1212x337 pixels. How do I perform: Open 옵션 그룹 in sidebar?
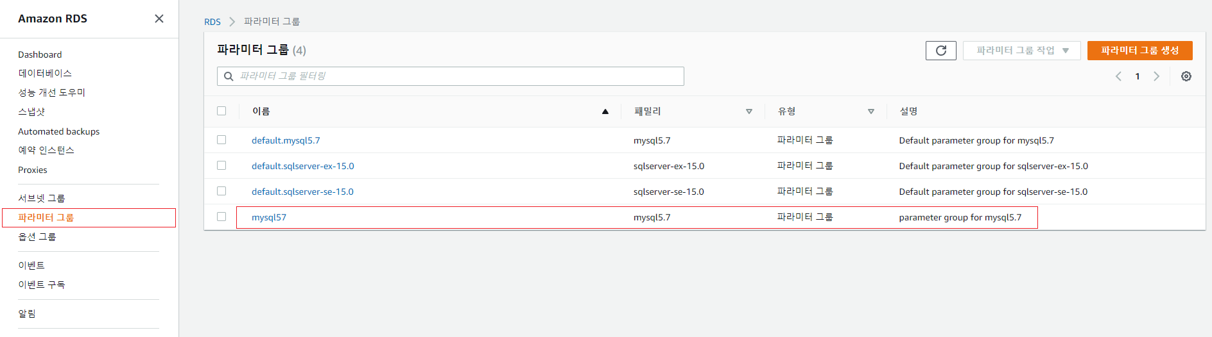click(x=37, y=237)
